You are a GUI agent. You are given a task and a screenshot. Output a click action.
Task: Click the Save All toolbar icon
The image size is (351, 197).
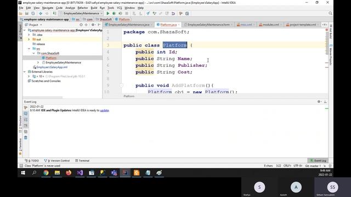click(x=27, y=13)
